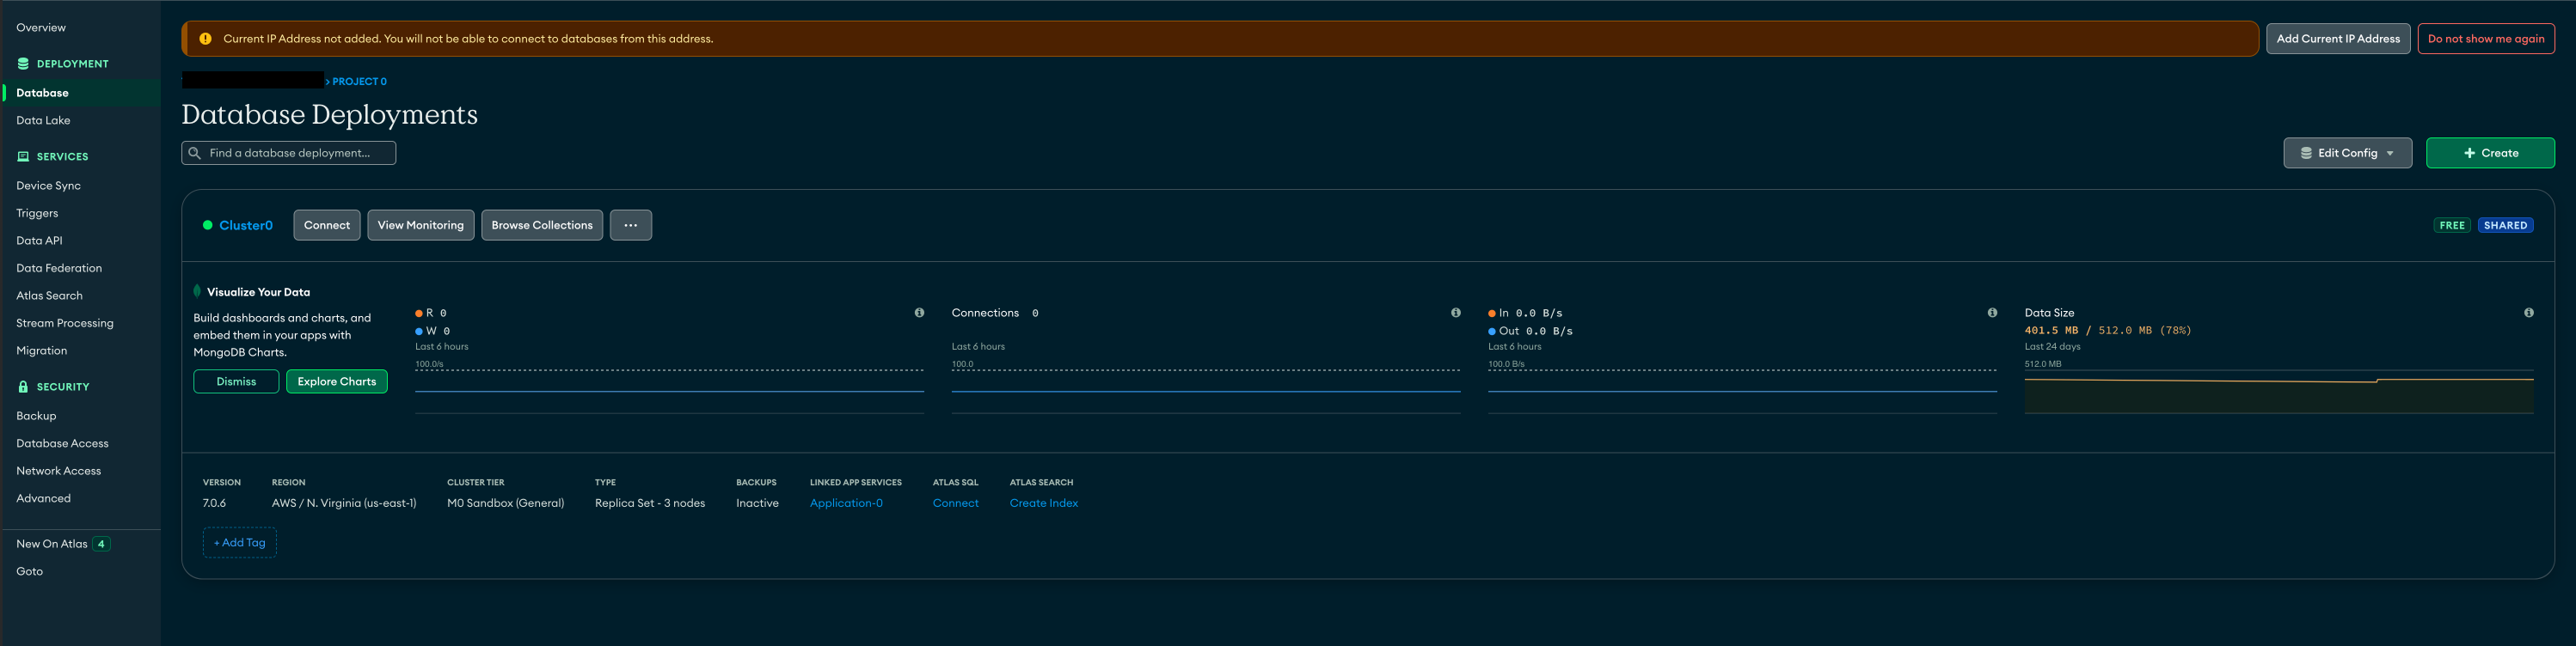This screenshot has height=646, width=2576.
Task: Open Data Lake in the sidebar
Action: pyautogui.click(x=43, y=121)
